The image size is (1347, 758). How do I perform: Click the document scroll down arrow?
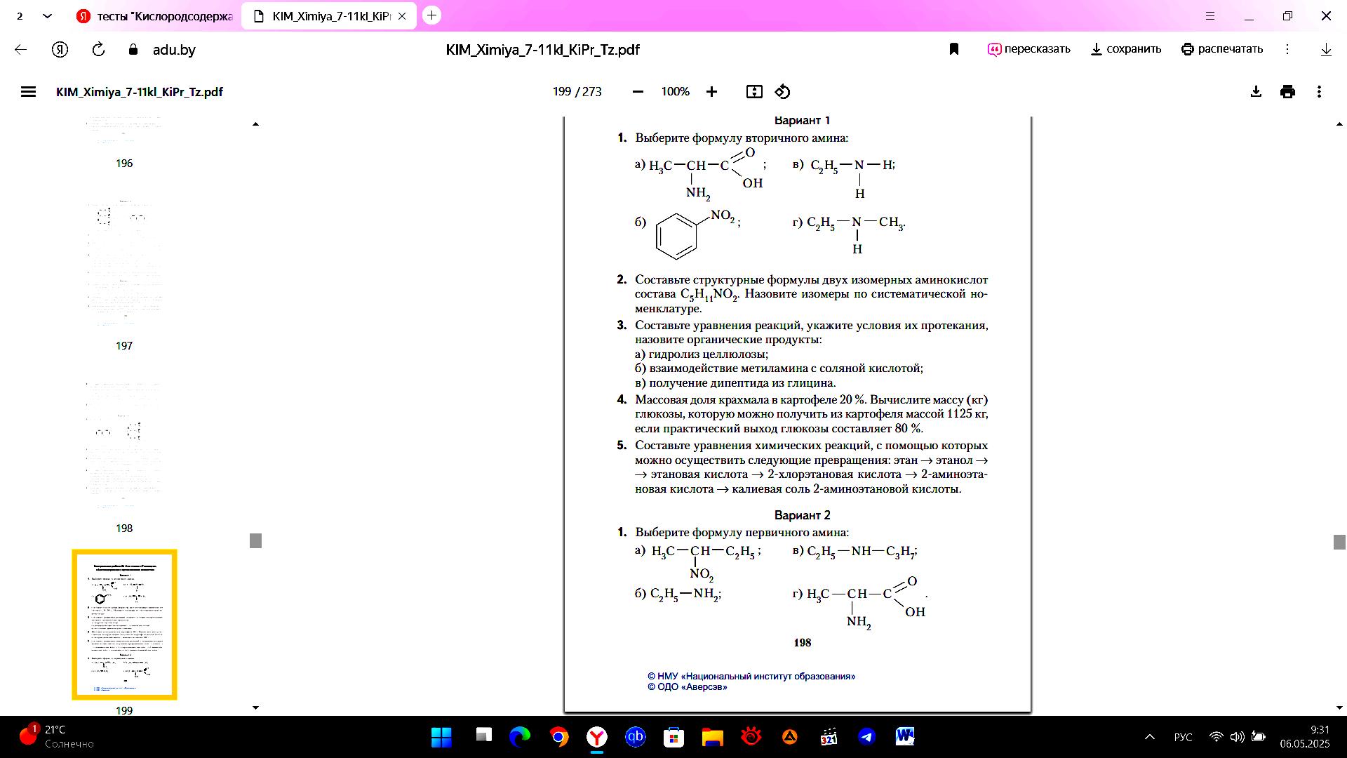click(x=1339, y=708)
